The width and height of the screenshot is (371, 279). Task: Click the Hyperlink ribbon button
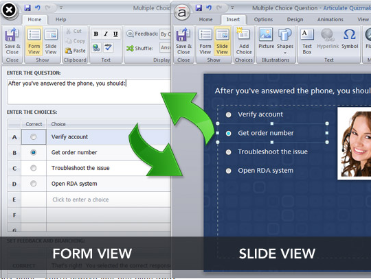click(328, 38)
